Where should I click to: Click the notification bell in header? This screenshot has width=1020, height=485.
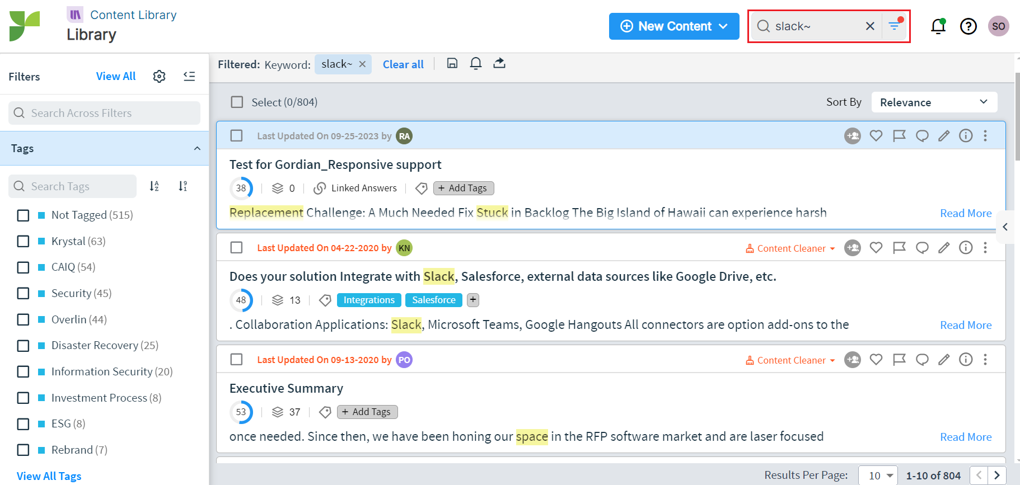coord(938,26)
